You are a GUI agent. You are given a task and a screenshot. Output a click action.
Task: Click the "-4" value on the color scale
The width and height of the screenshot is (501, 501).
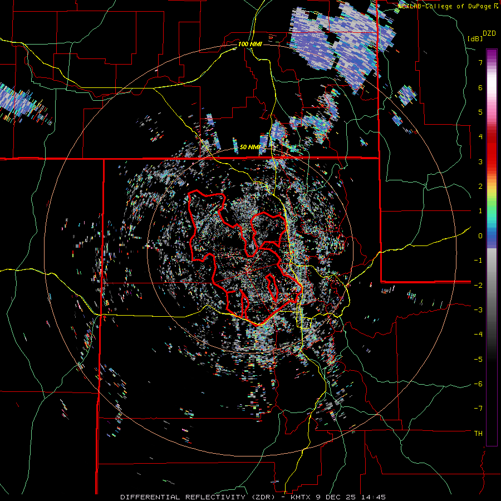[x=478, y=335]
